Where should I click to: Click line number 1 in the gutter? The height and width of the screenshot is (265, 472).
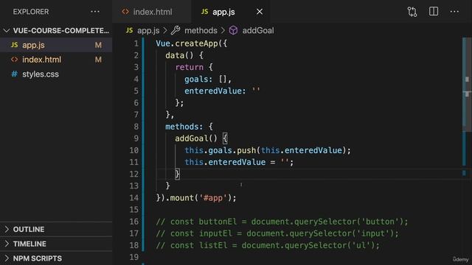coord(136,43)
